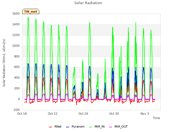Screen dimensions: 177x132
Task: Click the Time x-axis title
Action: (x=157, y=118)
